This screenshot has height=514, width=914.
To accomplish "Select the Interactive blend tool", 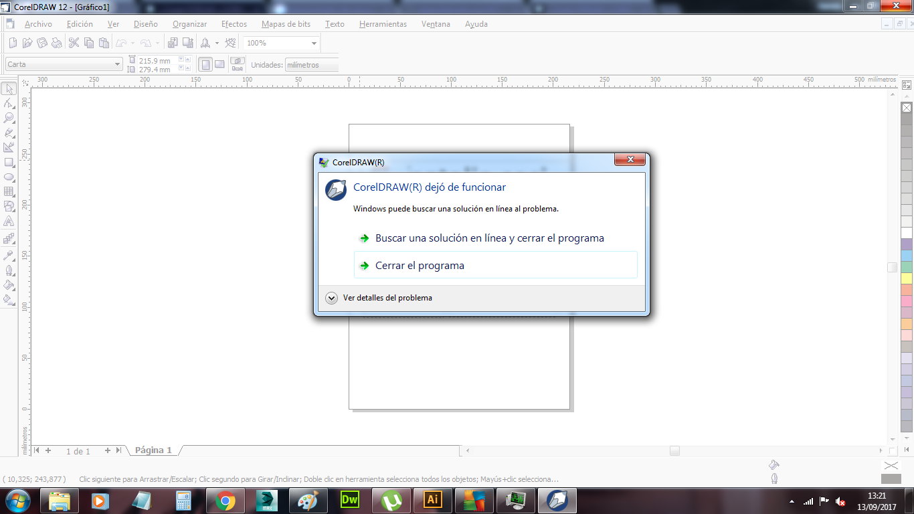I will click(x=9, y=238).
